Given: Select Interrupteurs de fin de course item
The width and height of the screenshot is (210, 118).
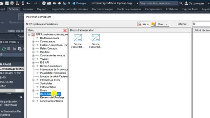Looking at the screenshot, I should [x=54, y=69].
